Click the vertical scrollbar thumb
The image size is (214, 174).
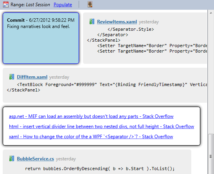point(211,154)
